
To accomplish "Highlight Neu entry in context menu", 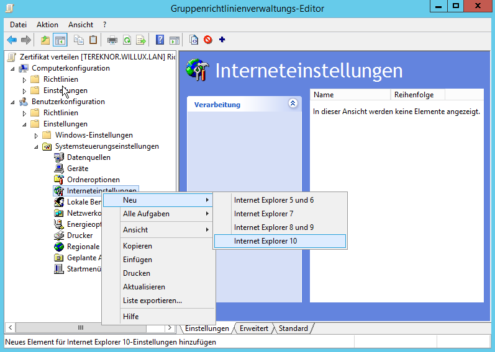I will (x=158, y=200).
